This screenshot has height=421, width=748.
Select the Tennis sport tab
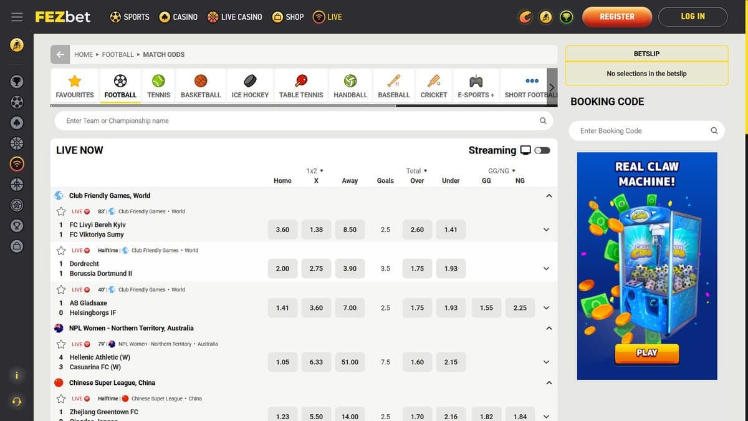[158, 87]
